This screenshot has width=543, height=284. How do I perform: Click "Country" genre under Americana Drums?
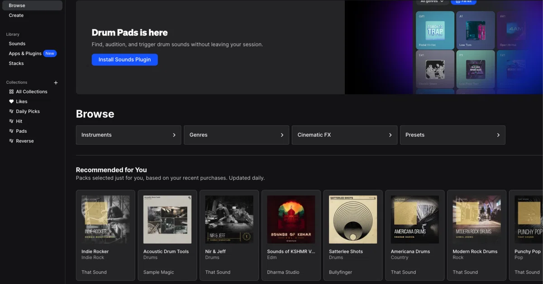point(400,258)
